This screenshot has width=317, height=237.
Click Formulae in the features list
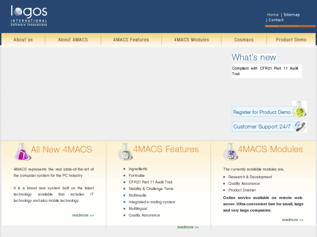click(x=136, y=176)
